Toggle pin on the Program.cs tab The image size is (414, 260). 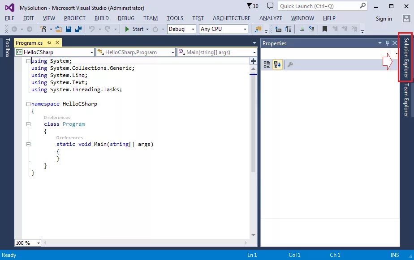49,43
